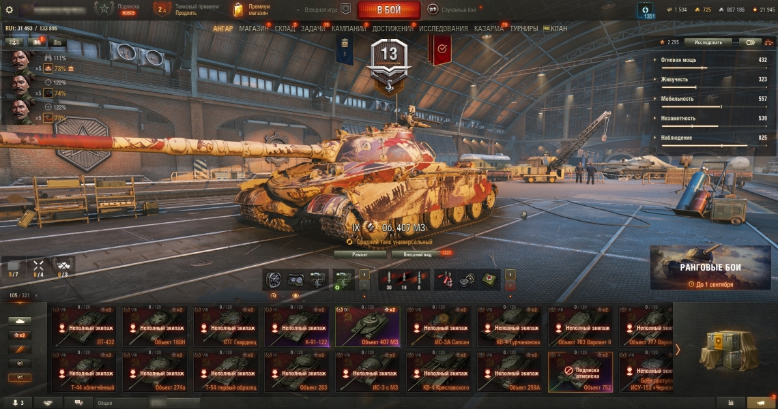
Task: Select the ИС-3А Сапсан tank thumbnail
Action: point(439,327)
